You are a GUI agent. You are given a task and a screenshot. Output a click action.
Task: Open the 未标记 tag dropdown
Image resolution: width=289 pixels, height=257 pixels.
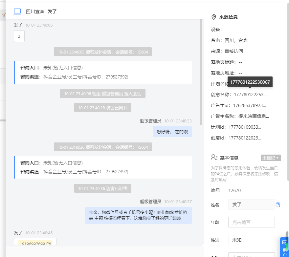271,158
